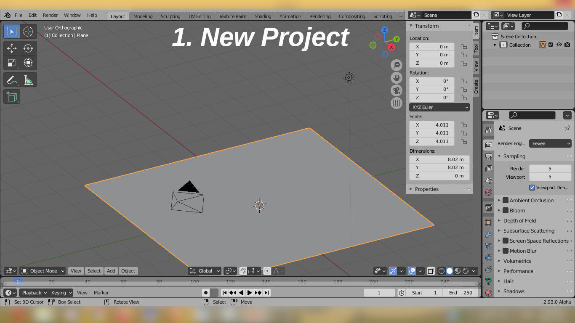Open the Modifier properties wrench icon
Screen dimensions: 575x323
pyautogui.click(x=488, y=234)
